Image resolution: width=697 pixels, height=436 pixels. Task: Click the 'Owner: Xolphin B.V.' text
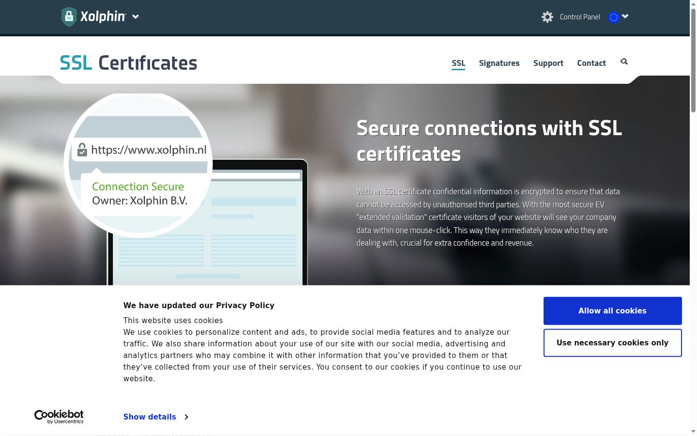click(x=140, y=201)
